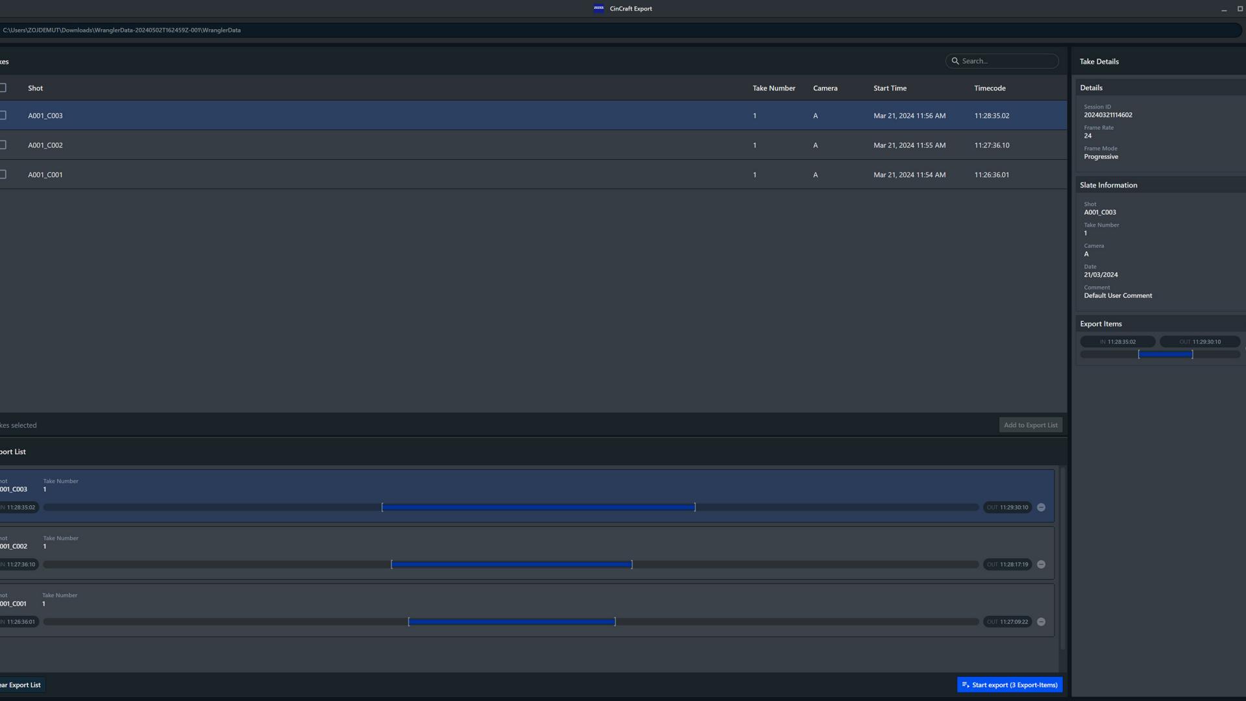Click the export list vertical scrollbar
The height and width of the screenshot is (701, 1246).
(1062, 558)
